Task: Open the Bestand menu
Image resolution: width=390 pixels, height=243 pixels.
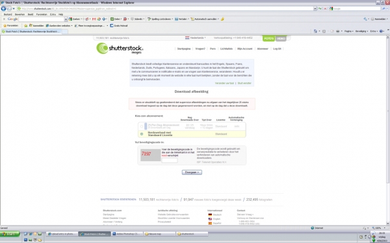Action: [x=8, y=14]
